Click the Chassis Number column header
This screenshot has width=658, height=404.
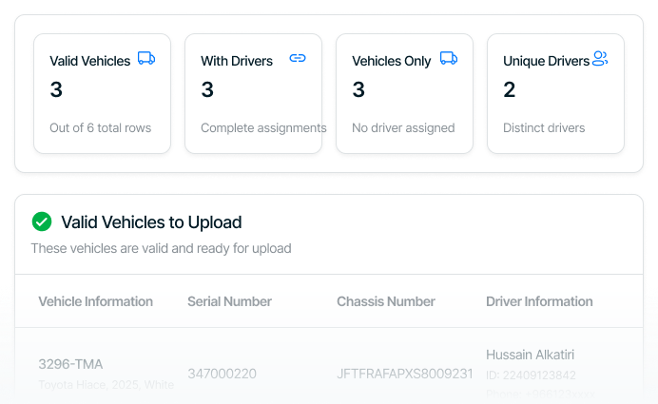click(386, 301)
